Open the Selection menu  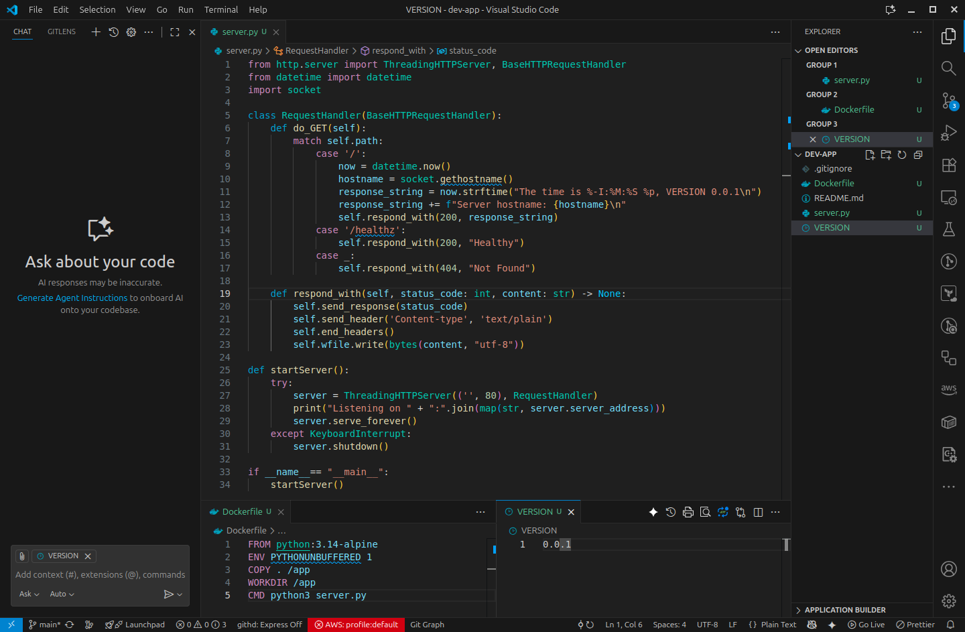point(97,9)
